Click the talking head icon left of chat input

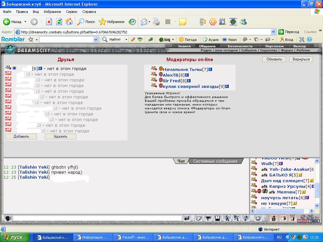pos(8,218)
